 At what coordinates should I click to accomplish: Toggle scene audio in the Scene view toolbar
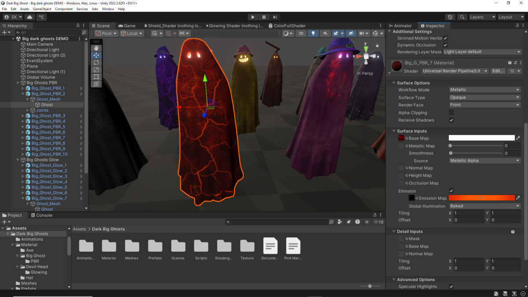[x=324, y=33]
